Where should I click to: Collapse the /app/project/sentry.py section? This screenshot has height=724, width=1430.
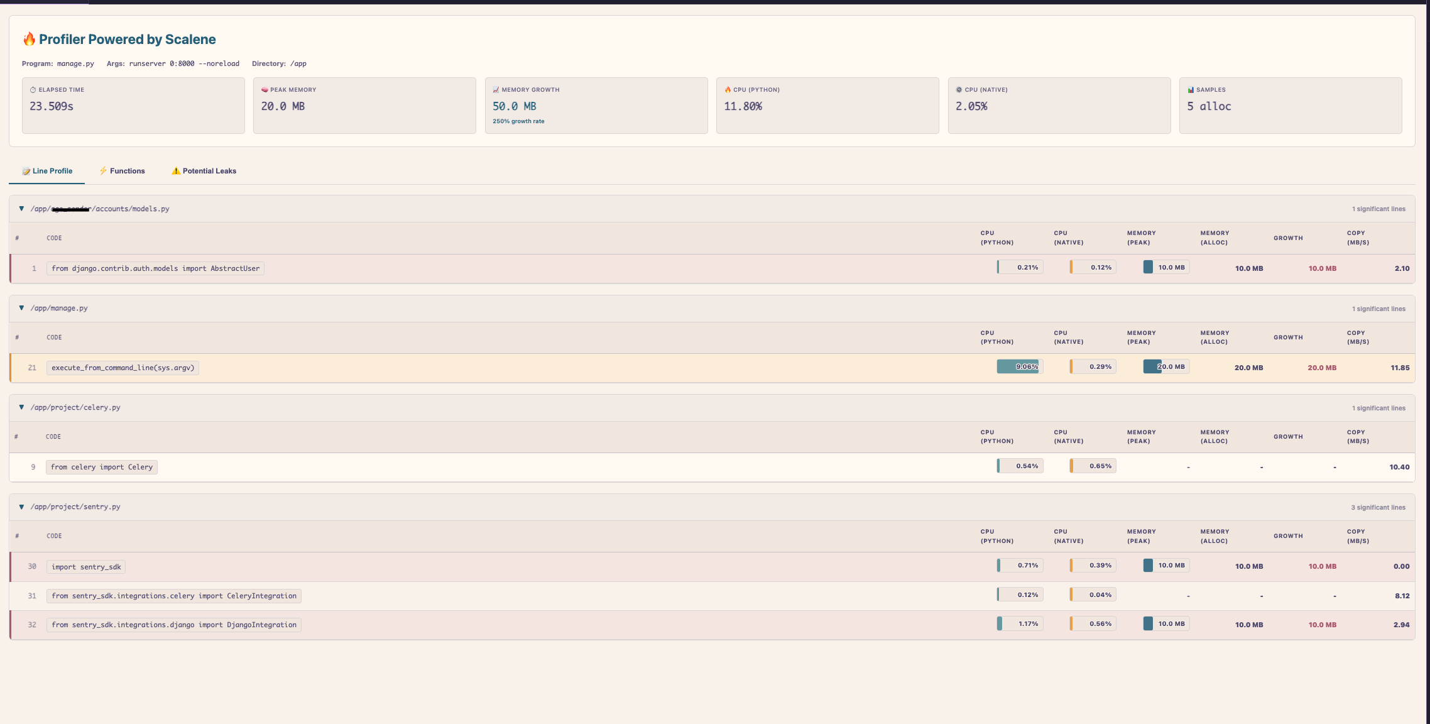(23, 506)
